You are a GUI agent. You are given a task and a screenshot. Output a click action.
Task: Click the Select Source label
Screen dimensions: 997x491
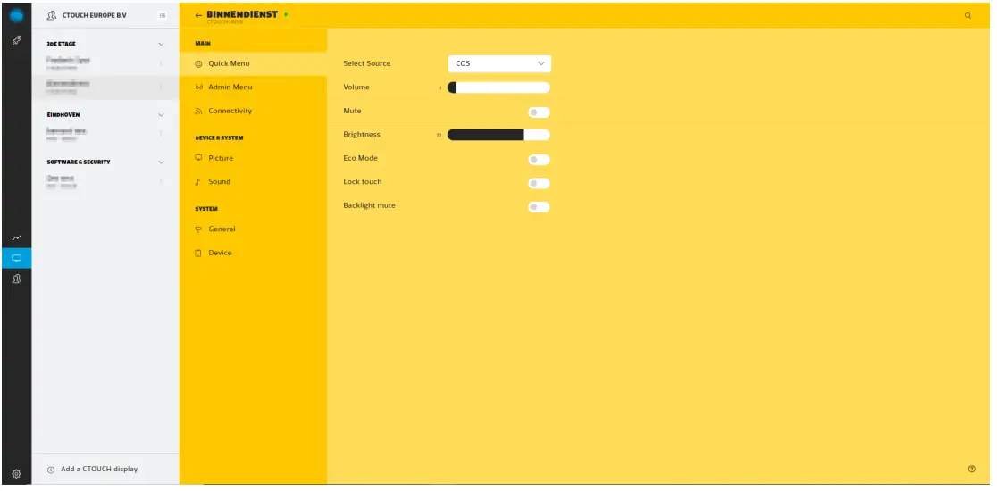coord(367,63)
